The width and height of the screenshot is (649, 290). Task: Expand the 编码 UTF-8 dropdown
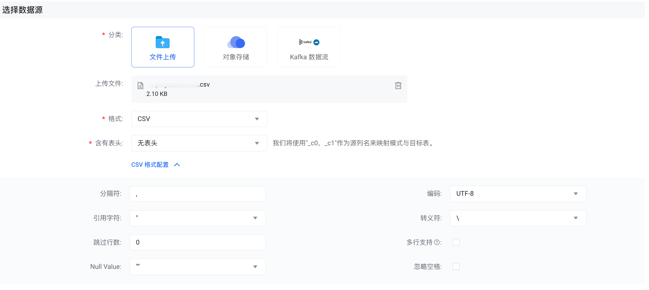[x=518, y=194]
